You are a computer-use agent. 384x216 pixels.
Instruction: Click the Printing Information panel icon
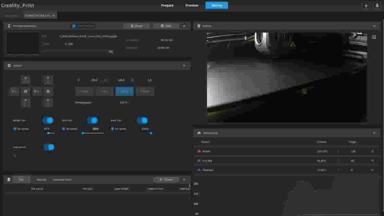[9, 26]
